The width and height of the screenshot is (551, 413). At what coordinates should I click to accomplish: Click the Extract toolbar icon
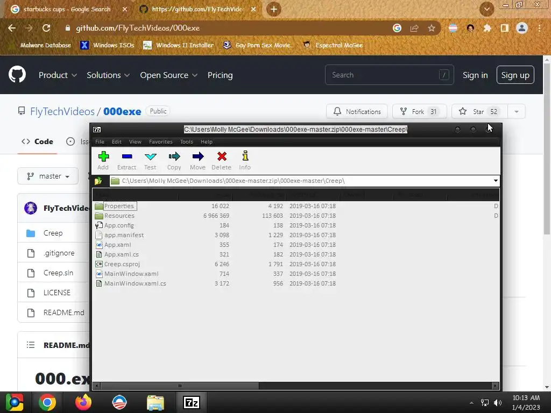click(126, 160)
